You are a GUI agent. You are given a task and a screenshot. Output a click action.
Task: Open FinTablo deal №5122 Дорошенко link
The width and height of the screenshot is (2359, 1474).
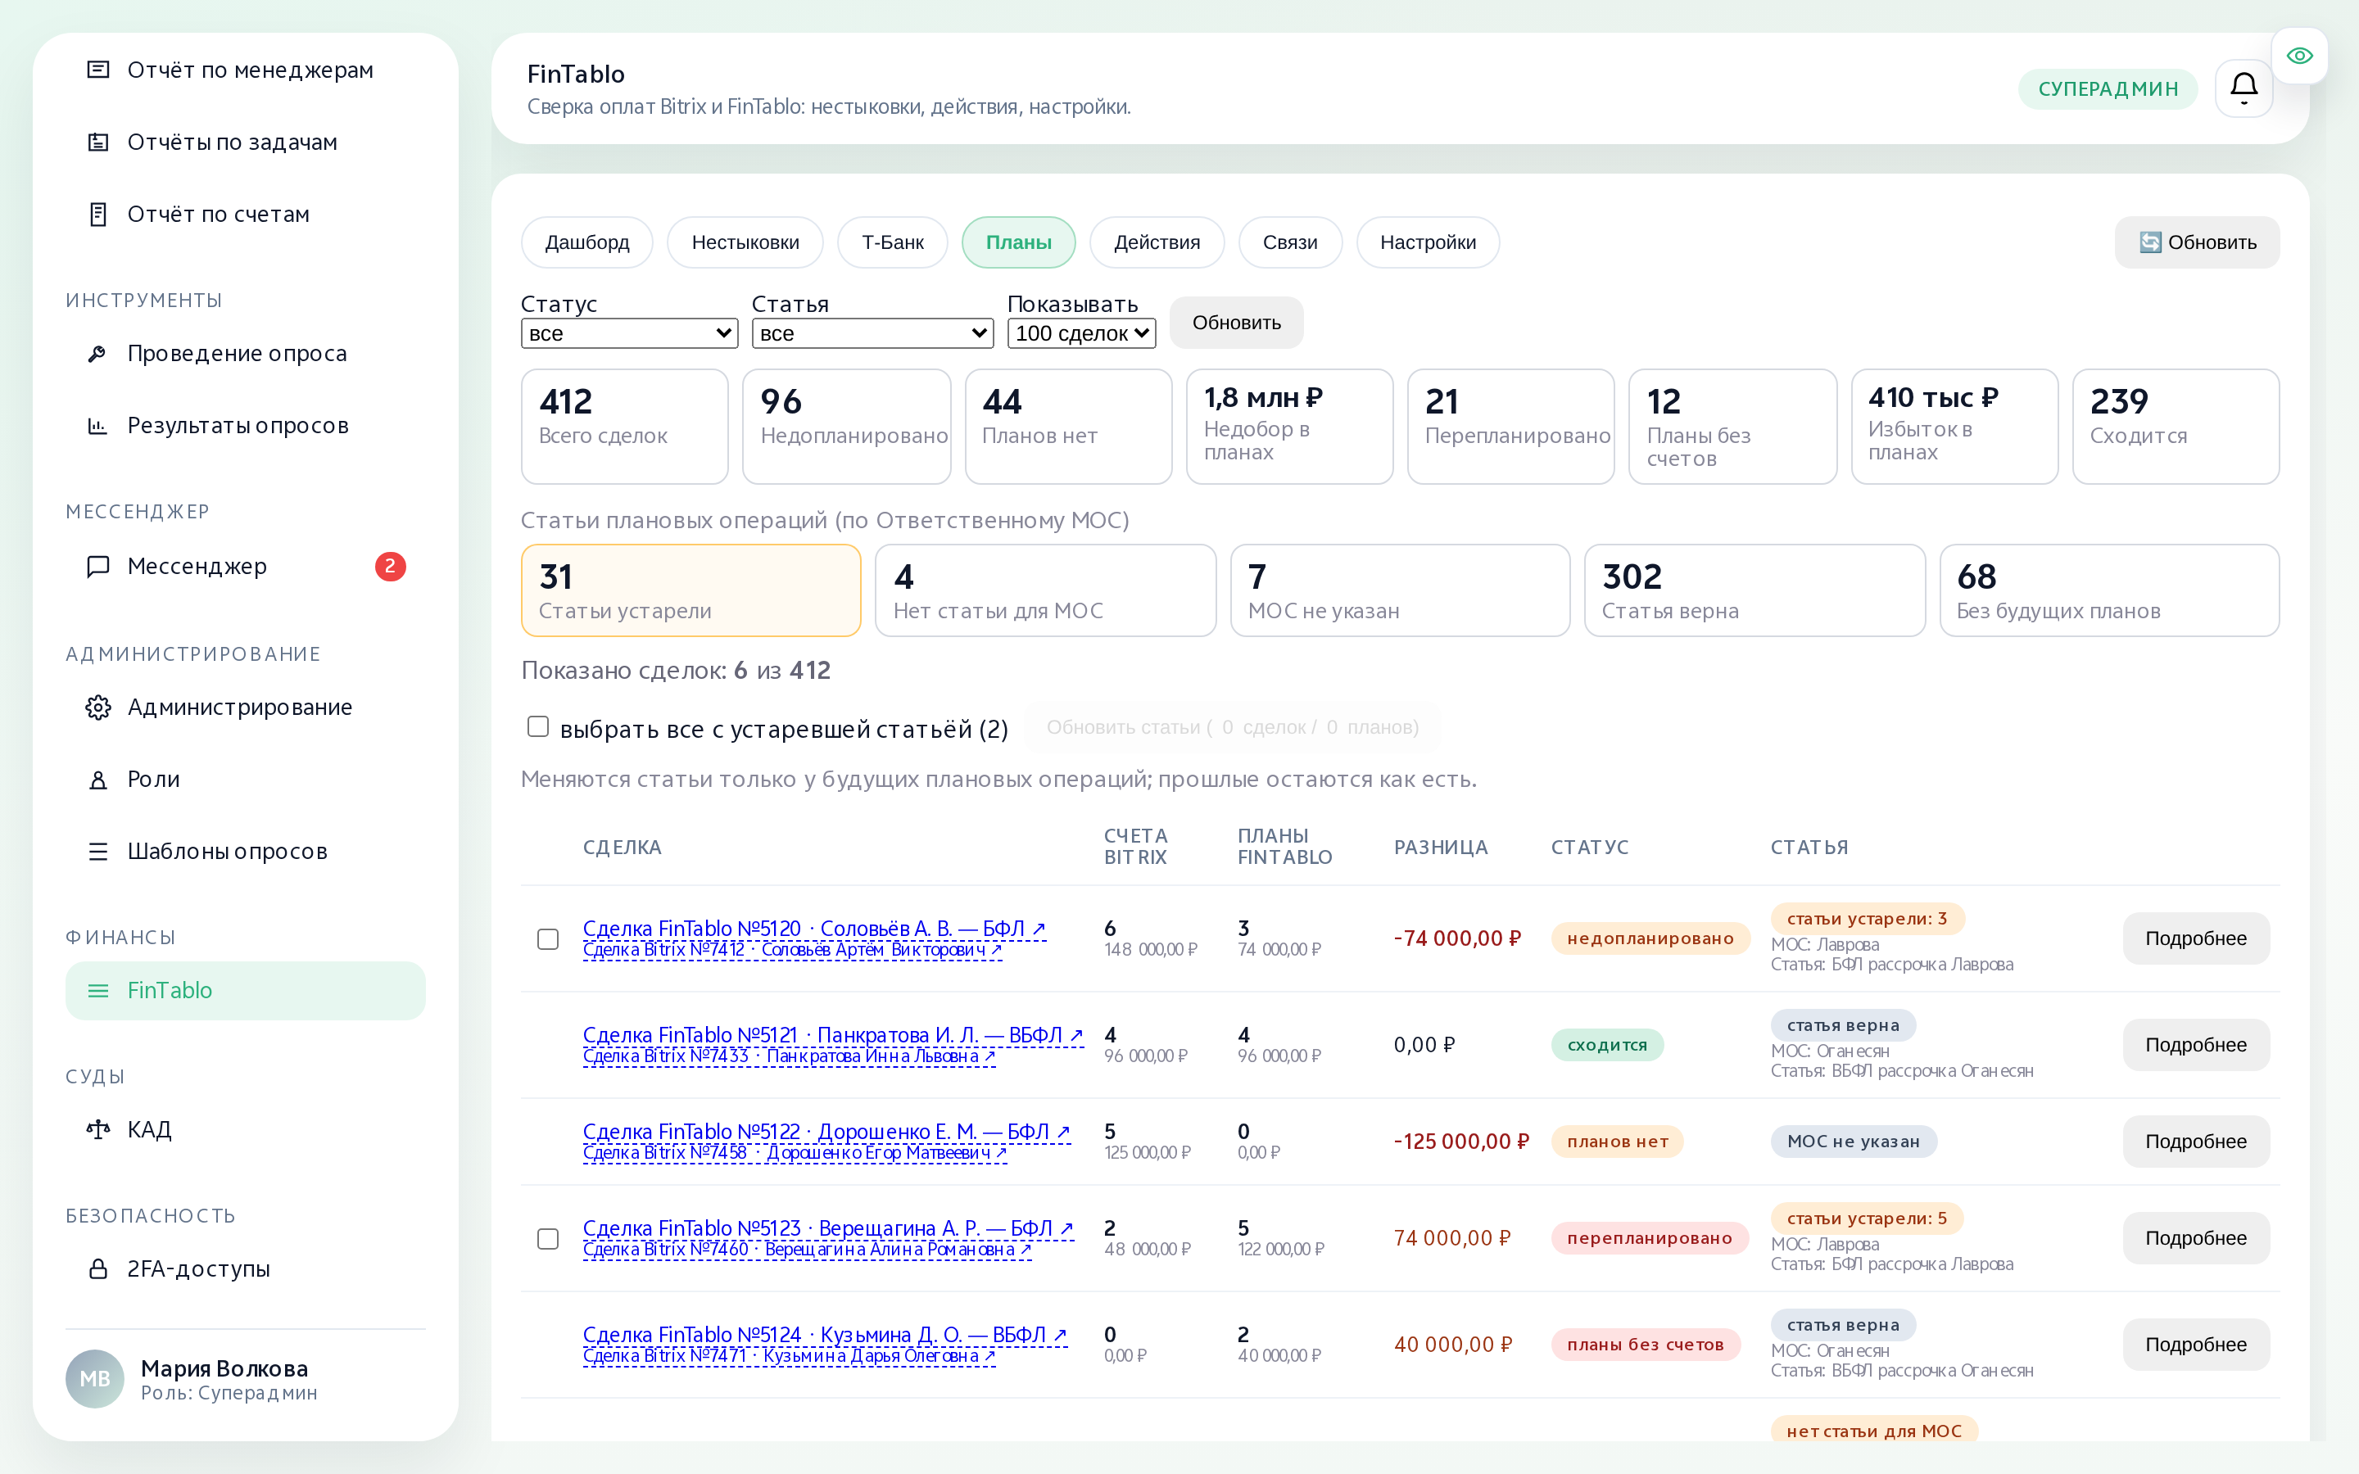pyautogui.click(x=826, y=1131)
